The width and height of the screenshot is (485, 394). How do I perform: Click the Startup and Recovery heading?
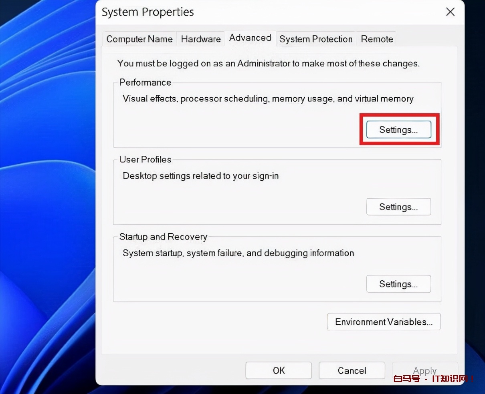click(x=163, y=237)
